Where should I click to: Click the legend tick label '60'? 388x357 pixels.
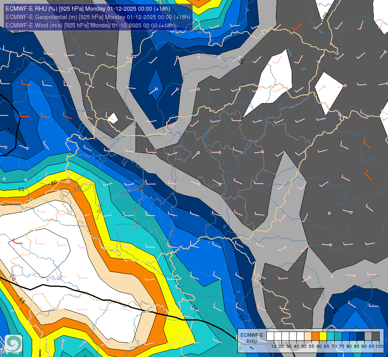pos(319,346)
